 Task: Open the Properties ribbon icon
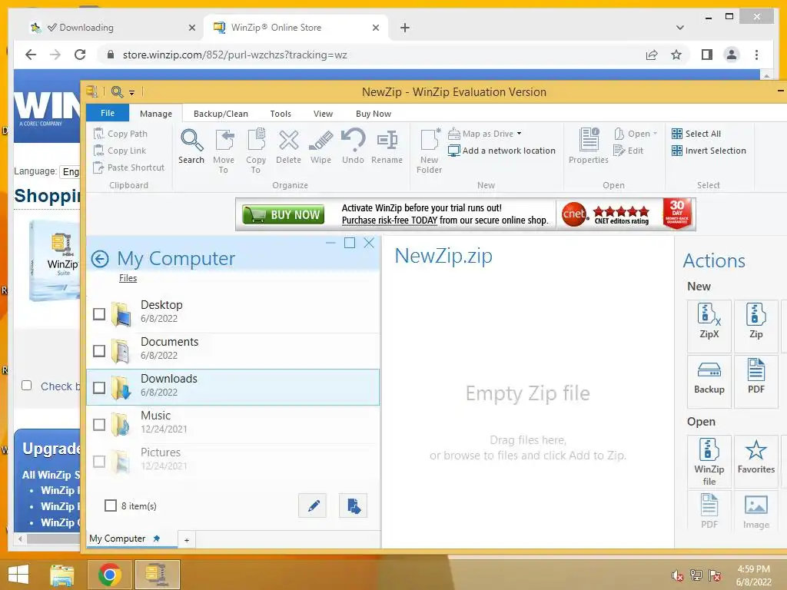click(588, 147)
